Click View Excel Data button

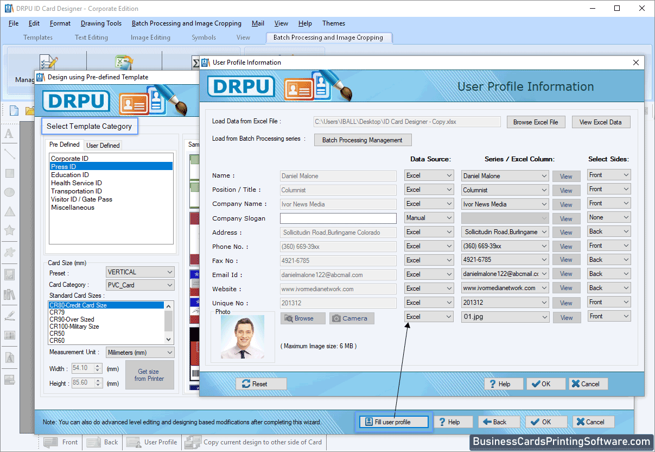point(601,122)
